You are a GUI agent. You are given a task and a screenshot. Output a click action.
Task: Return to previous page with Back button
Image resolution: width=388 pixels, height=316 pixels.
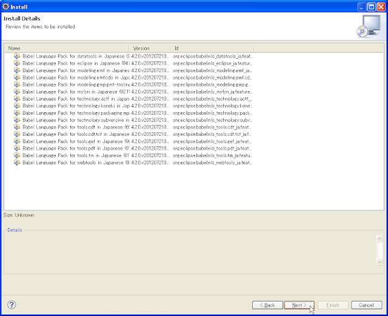pyautogui.click(x=267, y=305)
